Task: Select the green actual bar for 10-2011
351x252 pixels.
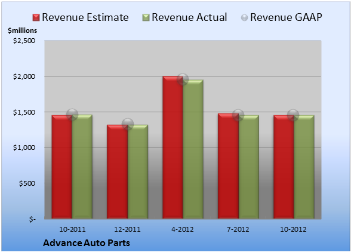Action: 82,167
